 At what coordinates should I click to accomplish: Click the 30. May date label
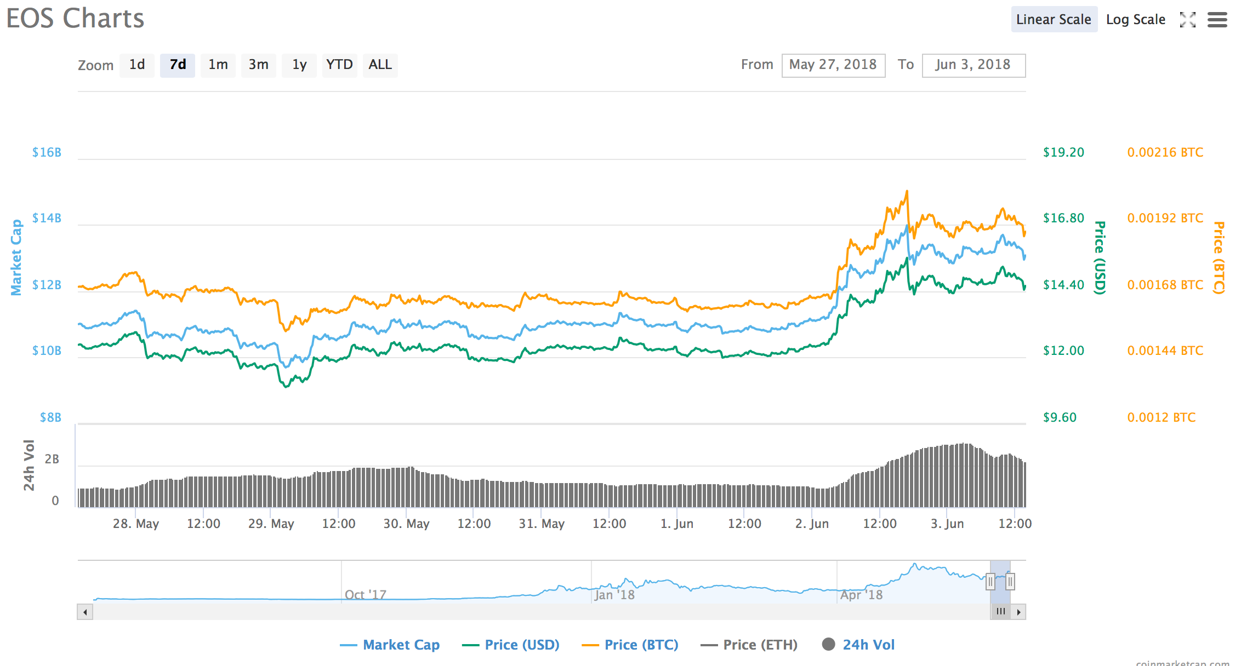click(x=406, y=524)
